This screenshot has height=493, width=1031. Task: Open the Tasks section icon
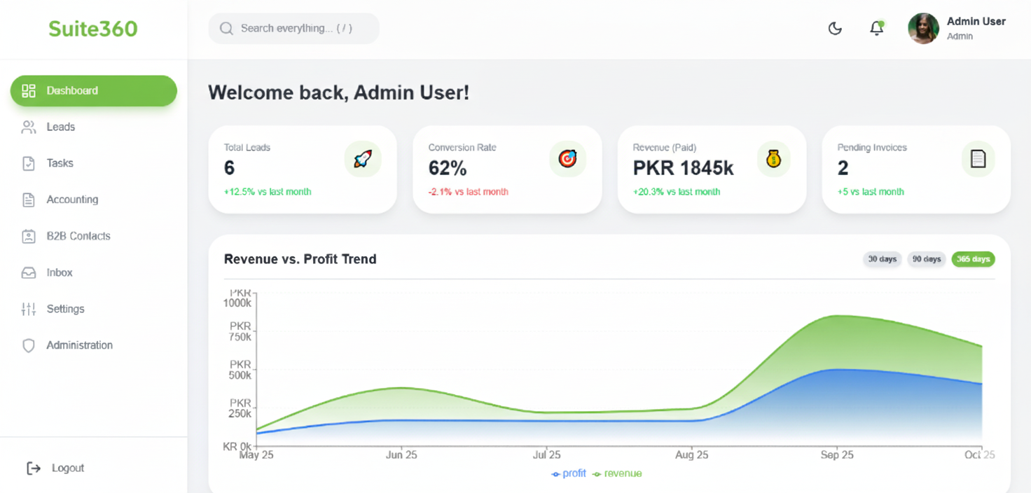(28, 163)
